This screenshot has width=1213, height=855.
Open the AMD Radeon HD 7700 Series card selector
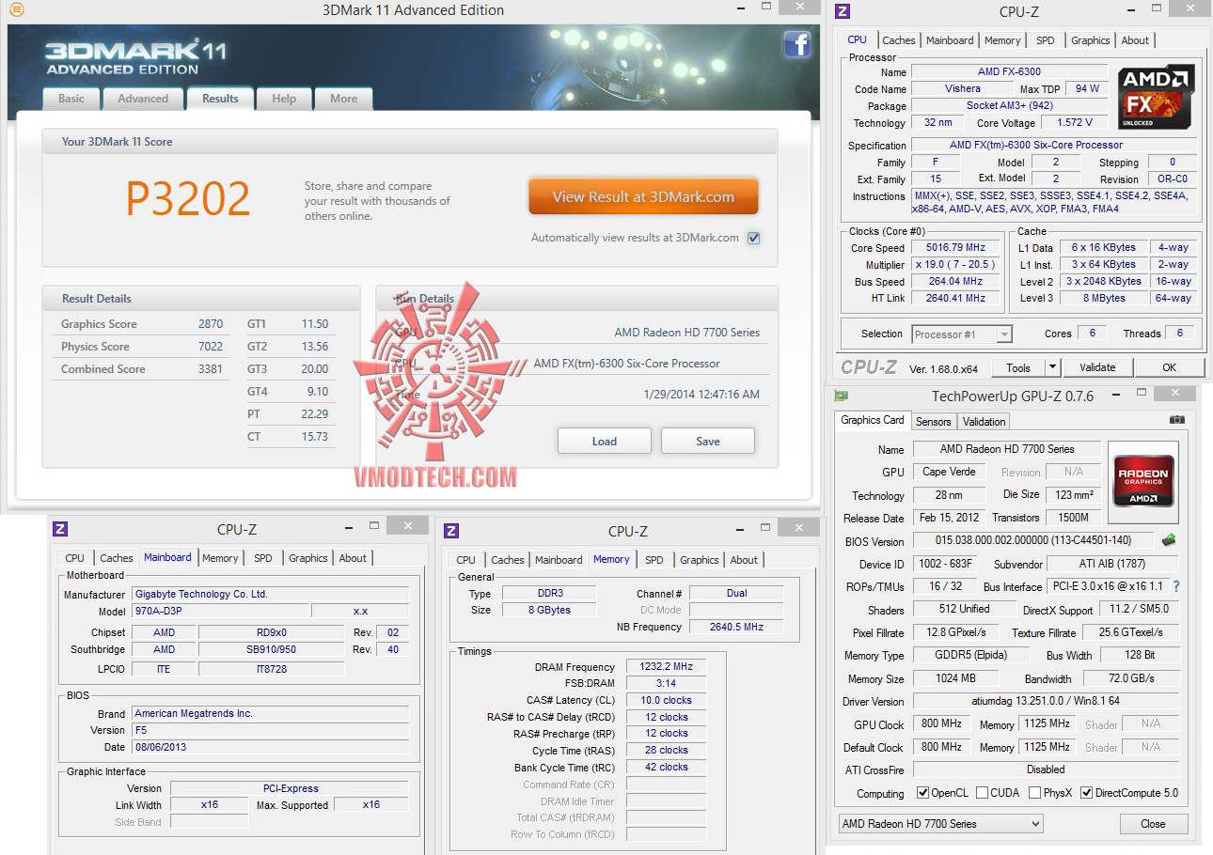940,824
